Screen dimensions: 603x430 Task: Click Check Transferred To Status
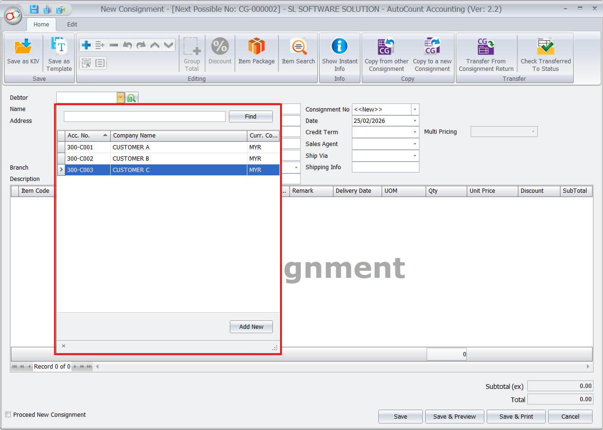click(545, 52)
